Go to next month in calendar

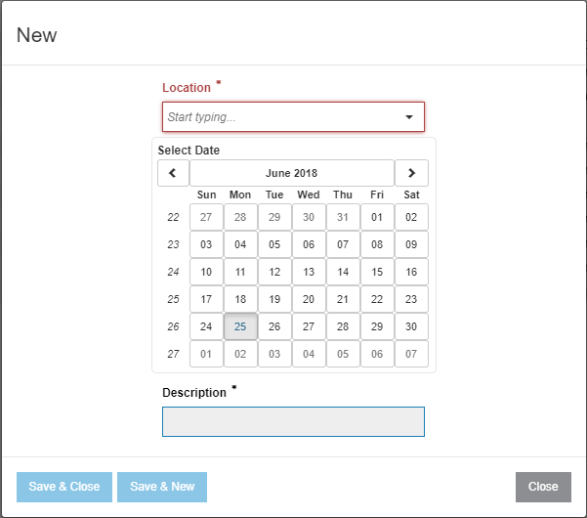click(411, 173)
